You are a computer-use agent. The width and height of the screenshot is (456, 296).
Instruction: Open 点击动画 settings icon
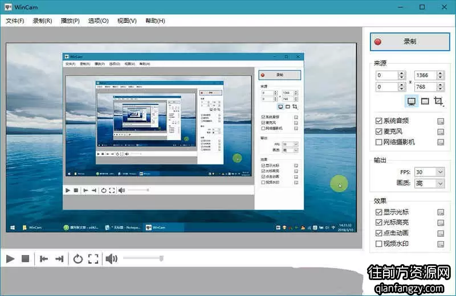point(441,233)
